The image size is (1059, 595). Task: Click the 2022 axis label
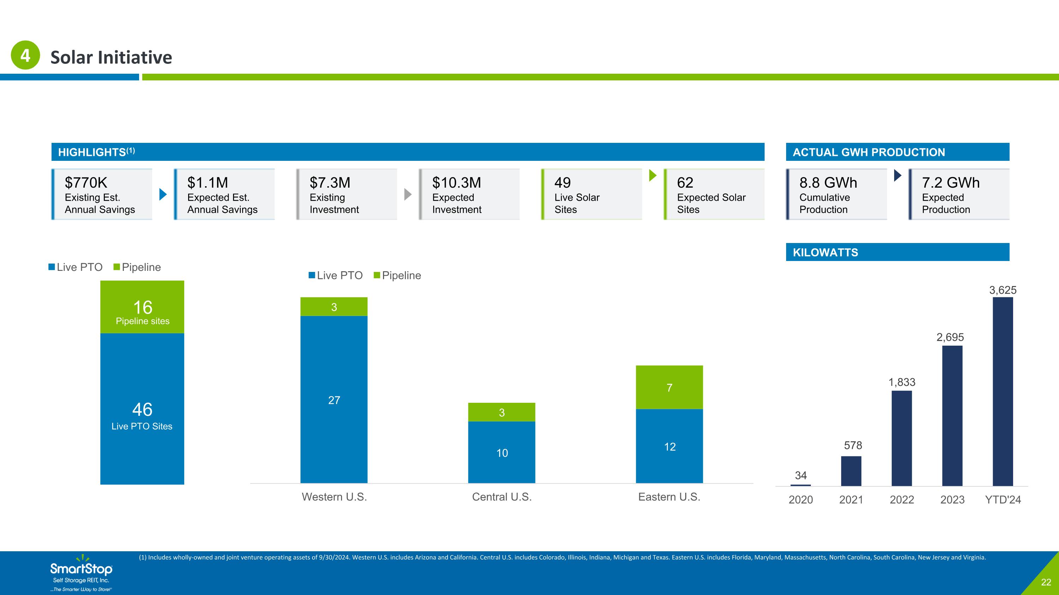(x=902, y=500)
